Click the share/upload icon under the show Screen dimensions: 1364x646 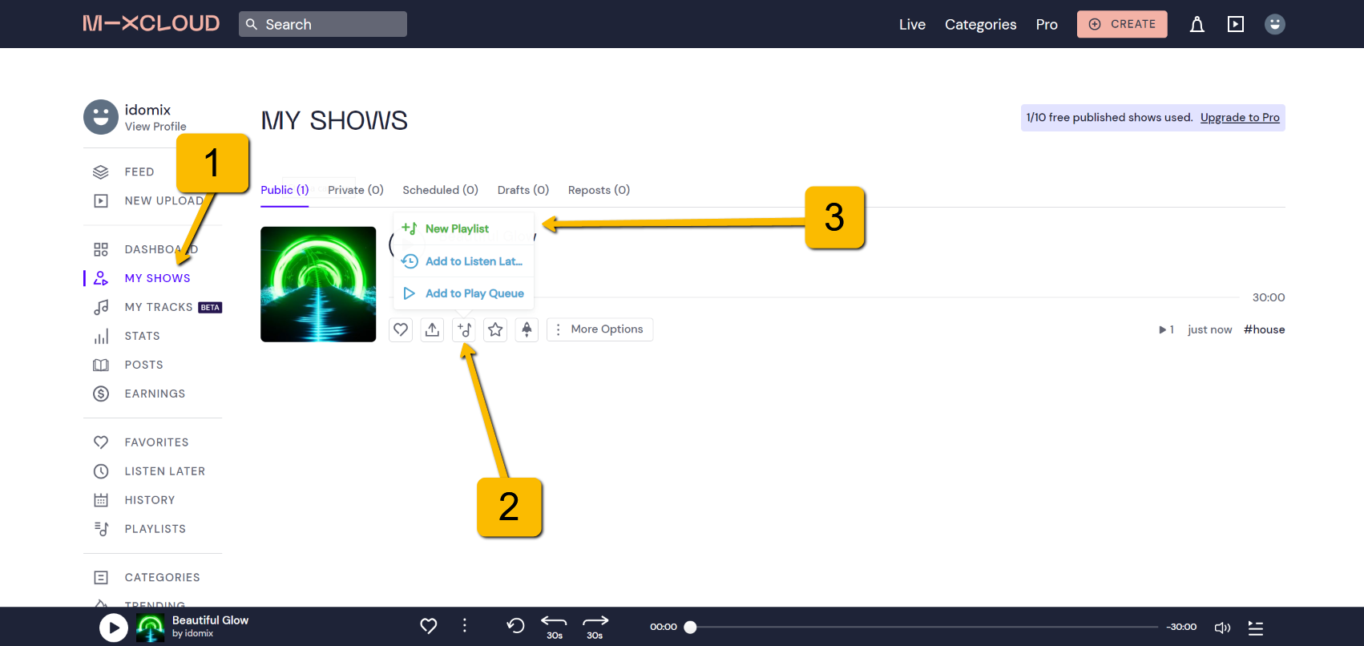[432, 329]
